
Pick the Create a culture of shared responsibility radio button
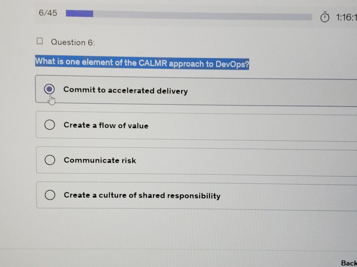coord(50,195)
